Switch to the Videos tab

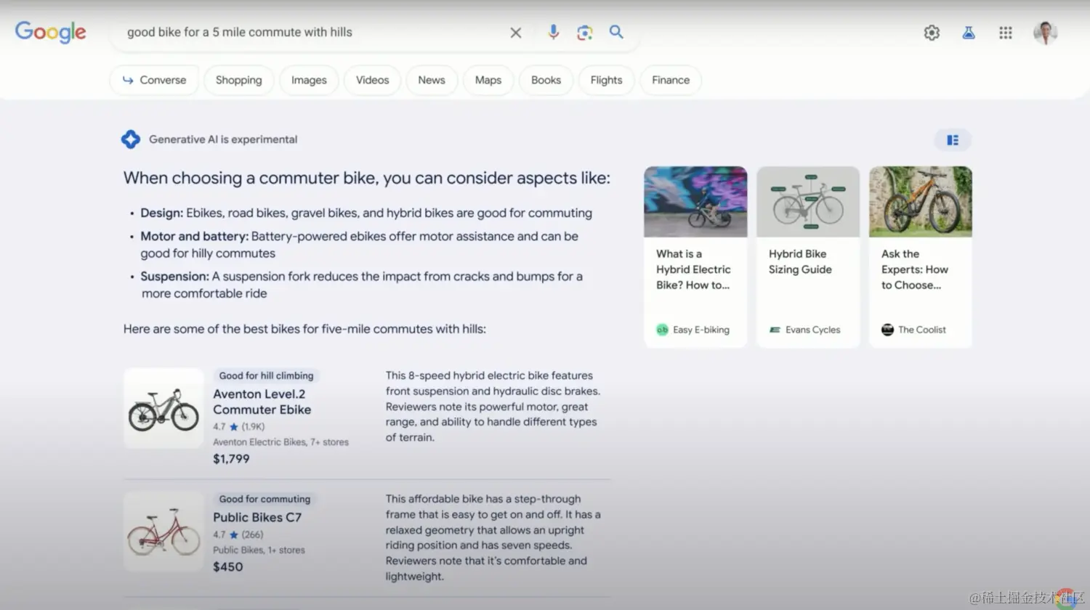click(x=372, y=80)
